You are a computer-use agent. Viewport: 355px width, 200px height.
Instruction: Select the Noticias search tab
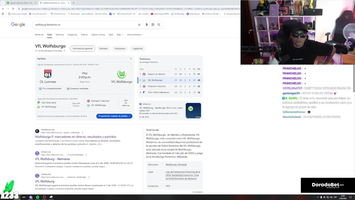[60, 35]
